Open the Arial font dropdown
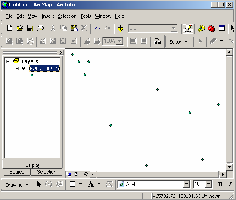This screenshot has height=200, width=236. (x=186, y=184)
